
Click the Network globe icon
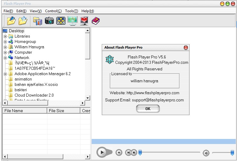tap(11, 58)
